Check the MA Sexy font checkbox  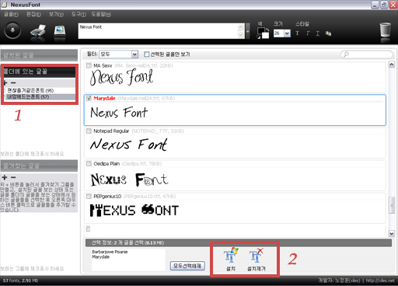pos(89,65)
